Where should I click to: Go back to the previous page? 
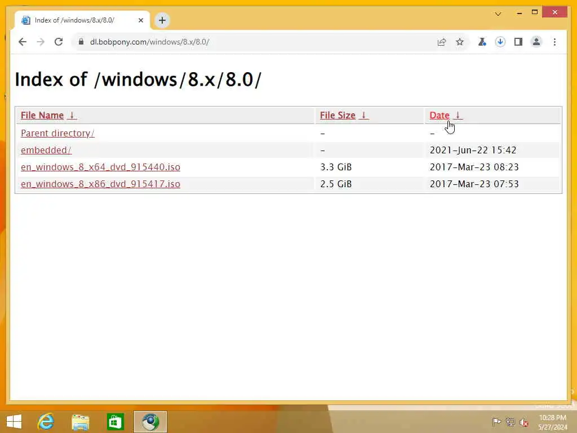pos(23,42)
